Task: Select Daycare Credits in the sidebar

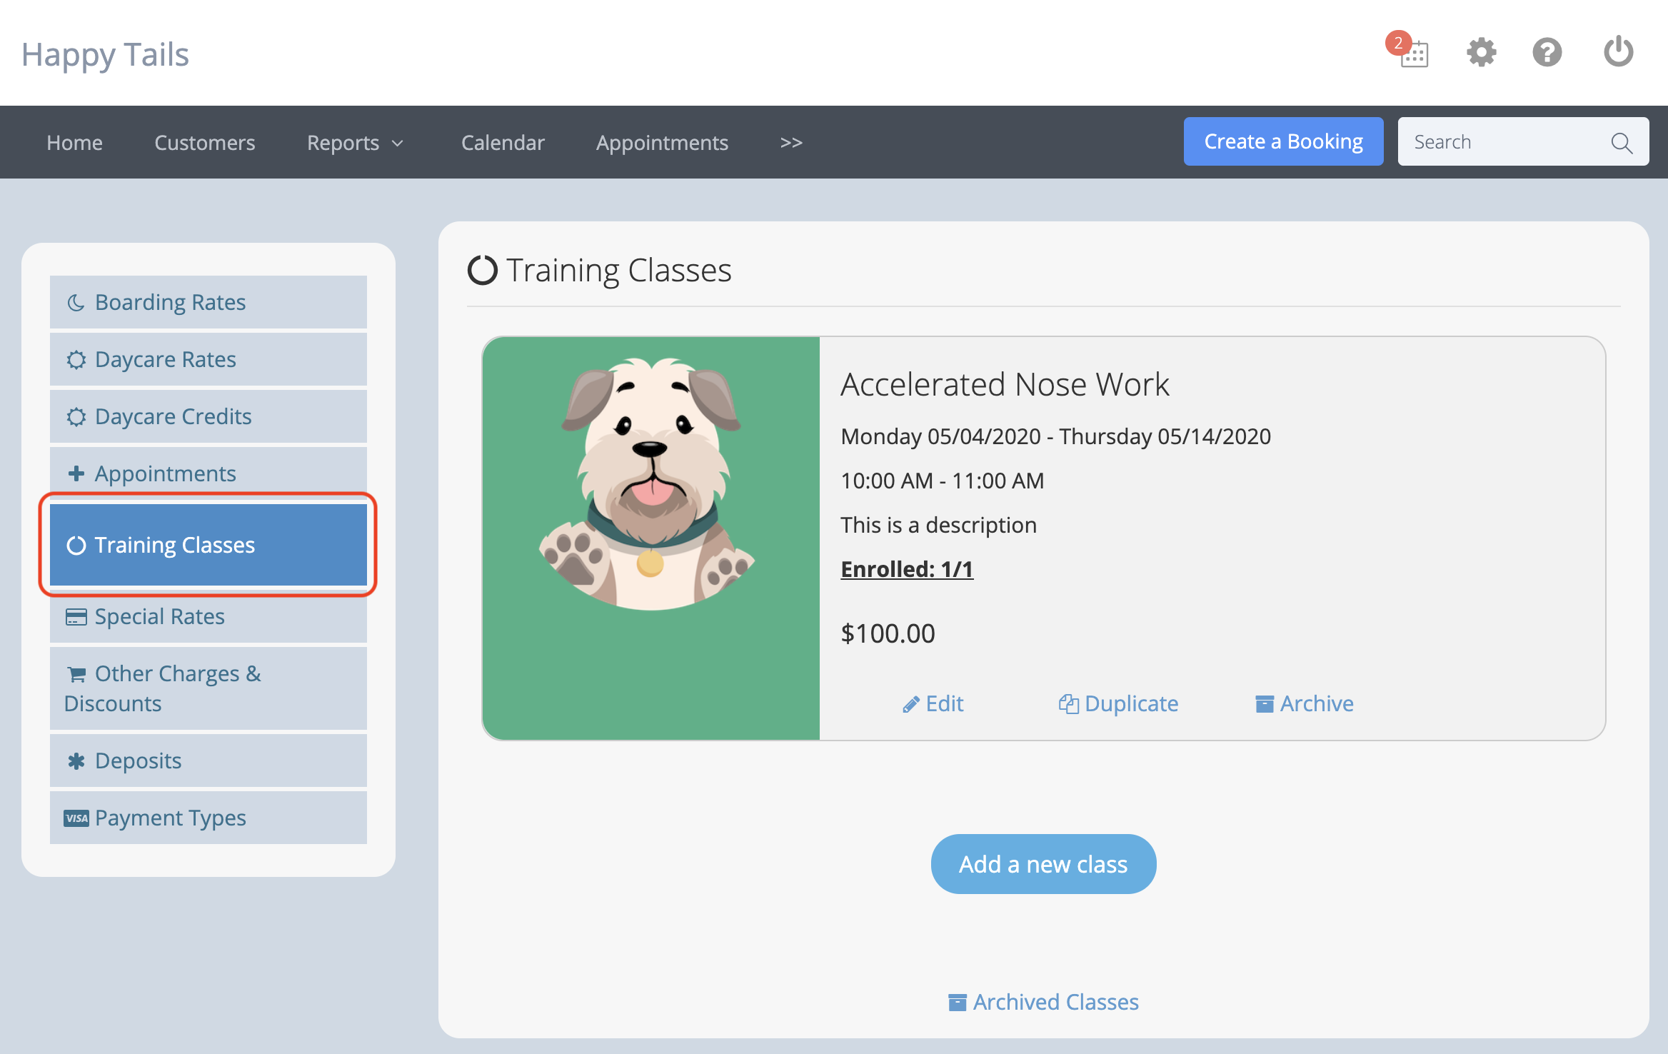Action: 208,416
